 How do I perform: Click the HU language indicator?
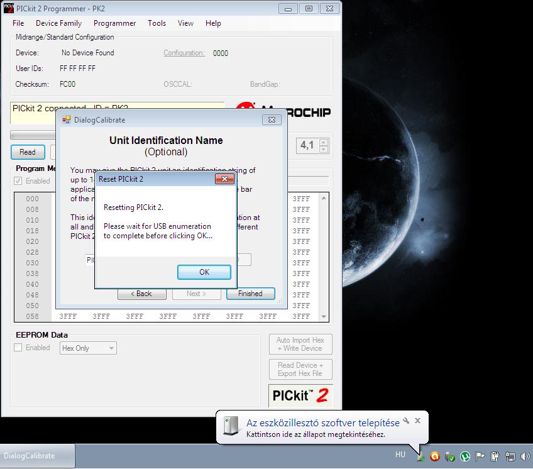[x=400, y=455]
